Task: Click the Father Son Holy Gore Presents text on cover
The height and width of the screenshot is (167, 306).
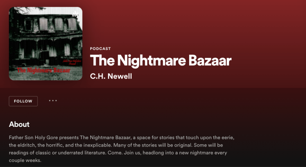Action: (x=72, y=62)
